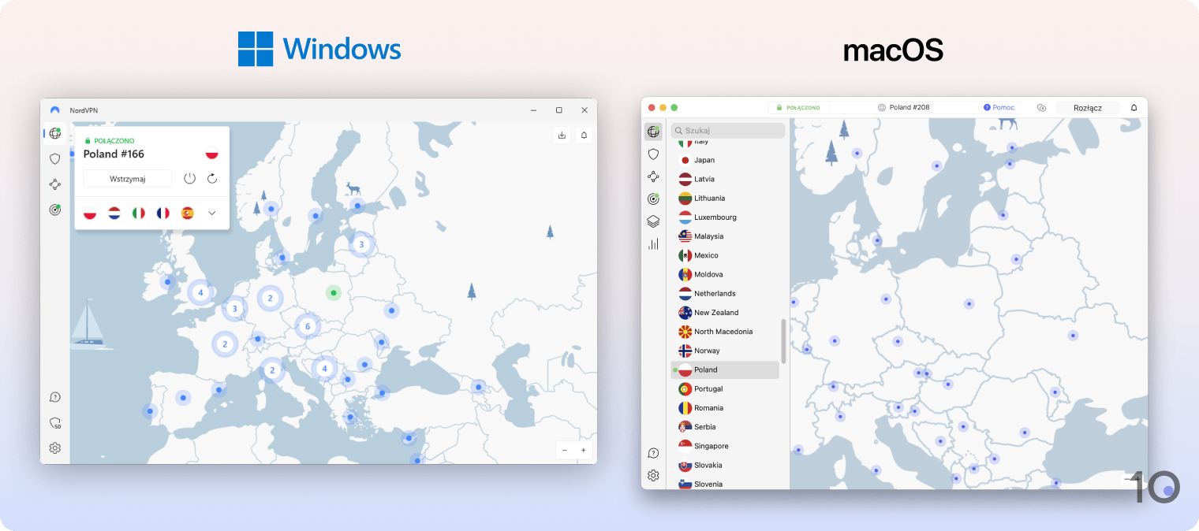Select North Macedonia in the macOS country list
Viewport: 1199px width, 531px height.
click(725, 332)
